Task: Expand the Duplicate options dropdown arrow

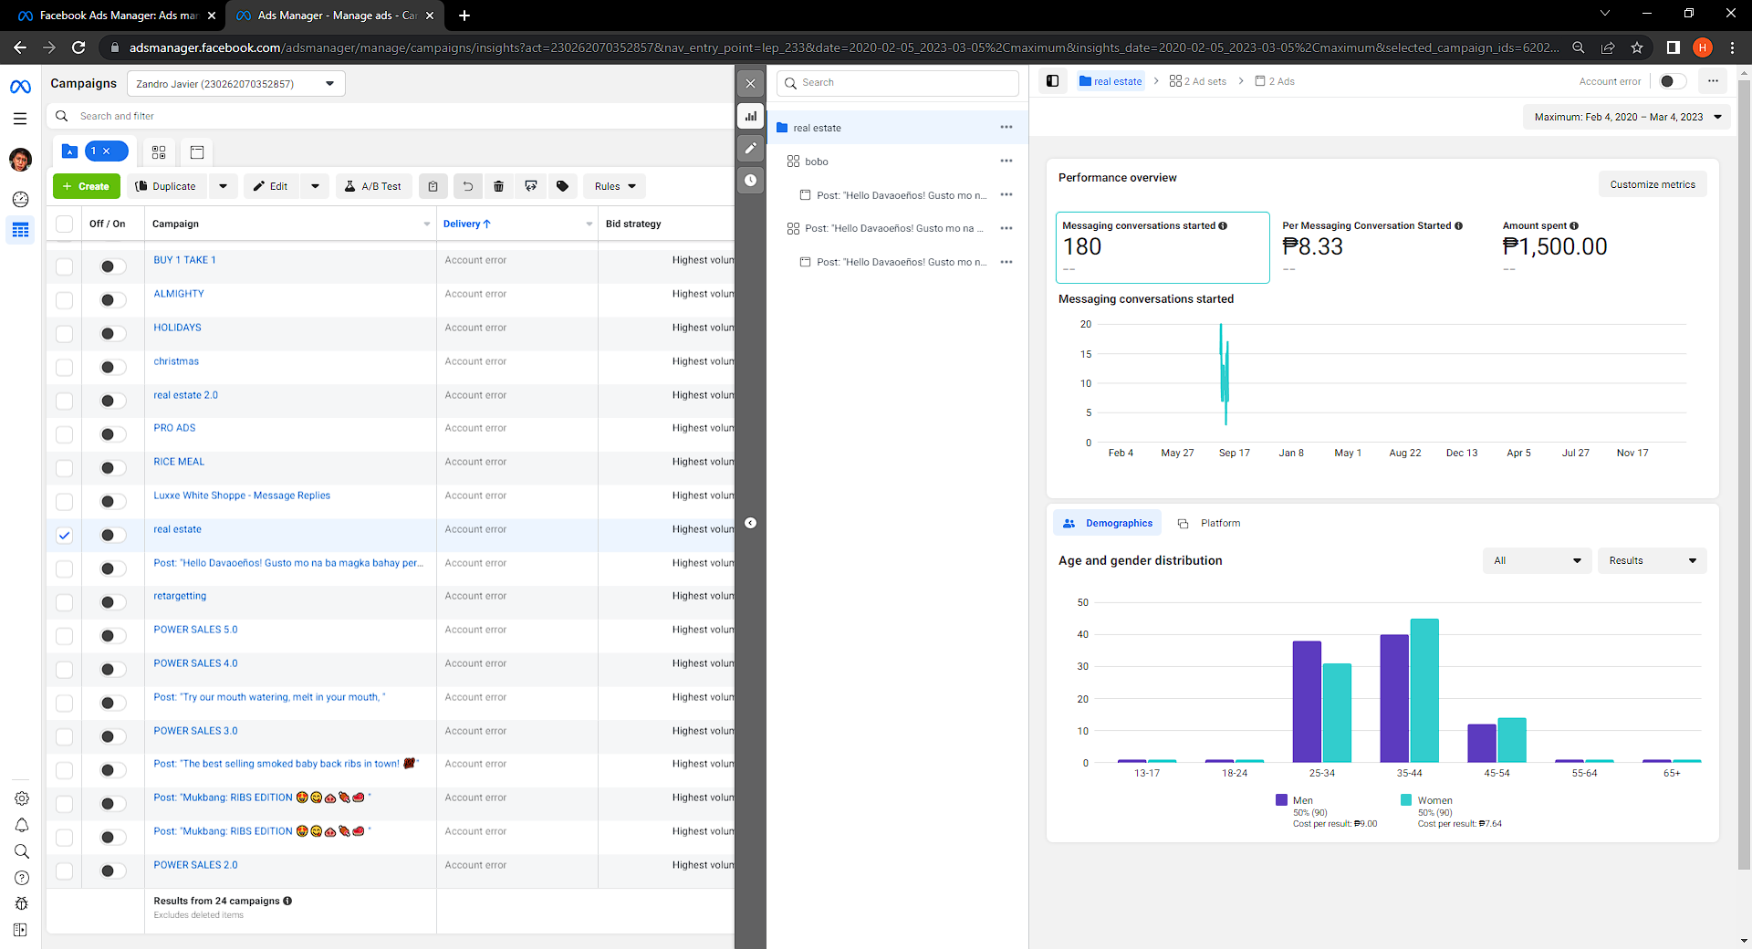Action: click(224, 186)
